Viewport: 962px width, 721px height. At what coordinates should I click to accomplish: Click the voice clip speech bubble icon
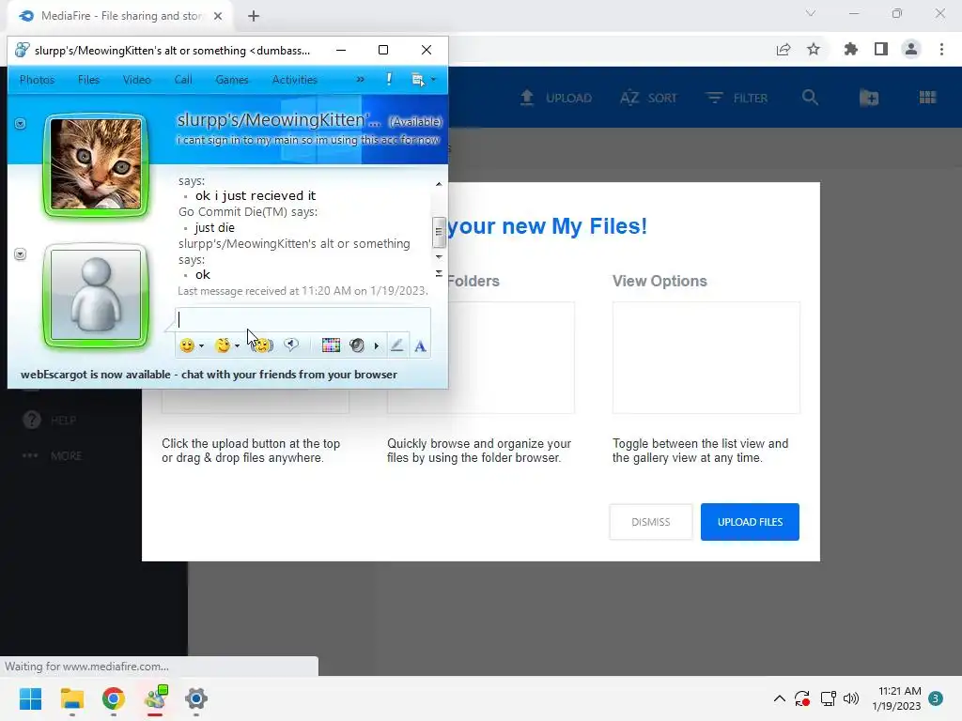[x=291, y=345]
